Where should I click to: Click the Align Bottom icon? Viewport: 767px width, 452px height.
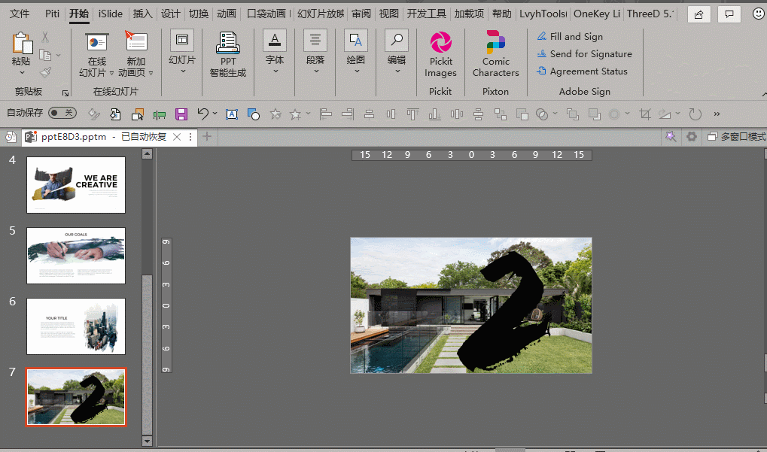pos(434,114)
